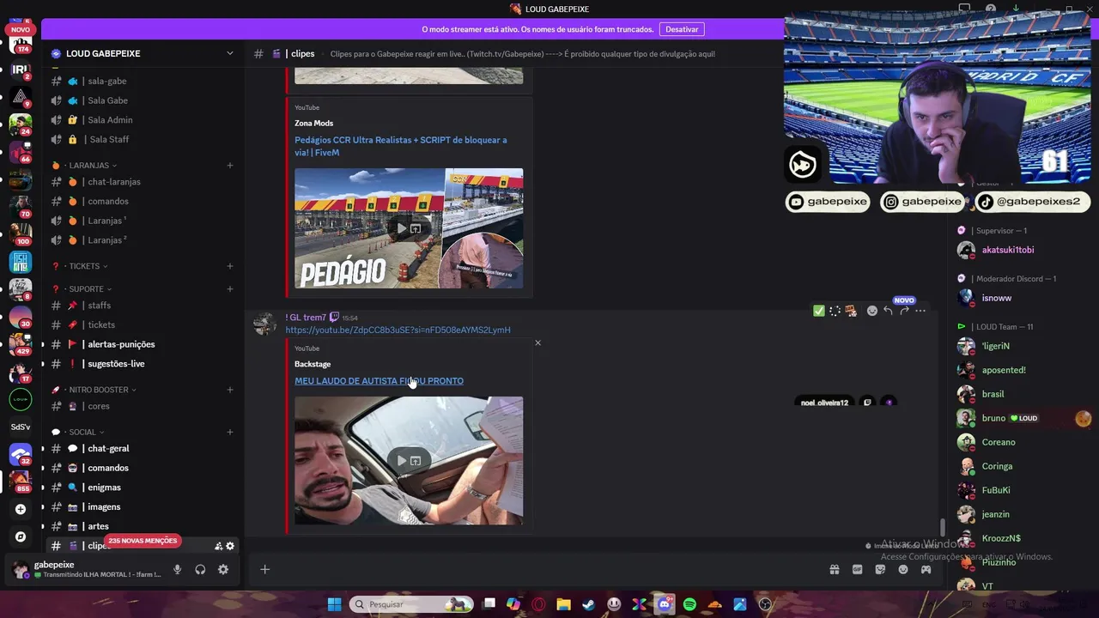
Task: Select member FuBuKi in the member list
Action: pos(995,490)
